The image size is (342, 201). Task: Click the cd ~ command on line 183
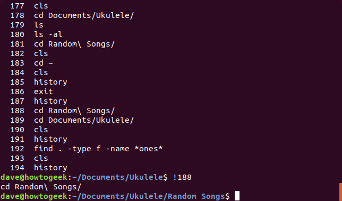44,63
